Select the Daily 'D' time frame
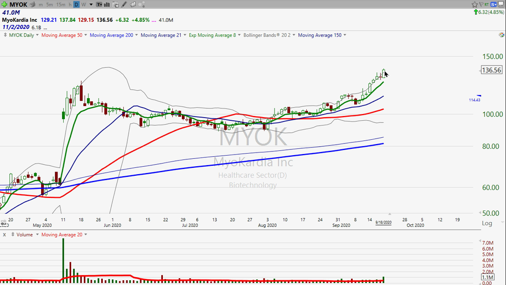Image resolution: width=506 pixels, height=285 pixels. tap(76, 5)
